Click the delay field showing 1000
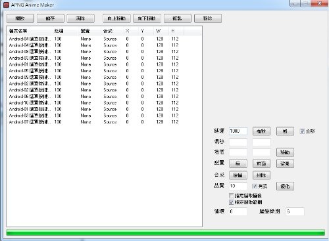This screenshot has width=329, height=241. pyautogui.click(x=238, y=131)
